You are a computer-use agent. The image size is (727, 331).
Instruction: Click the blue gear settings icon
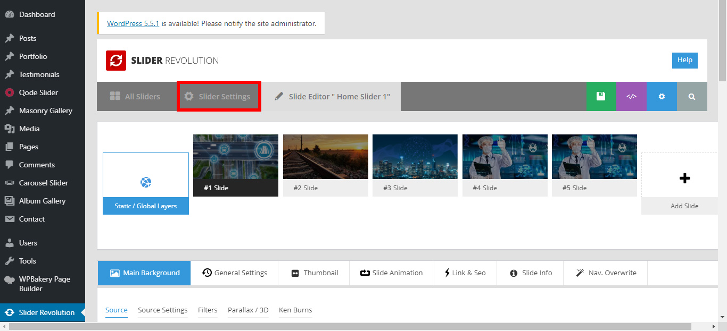coord(662,96)
